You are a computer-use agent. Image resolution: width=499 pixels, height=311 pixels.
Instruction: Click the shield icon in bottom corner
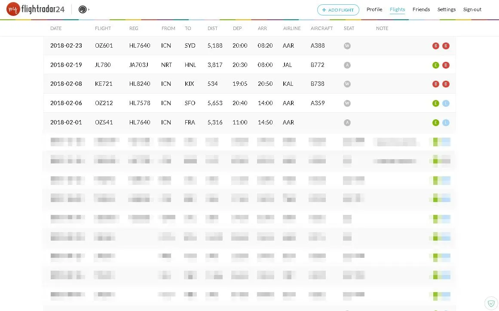coord(491,303)
